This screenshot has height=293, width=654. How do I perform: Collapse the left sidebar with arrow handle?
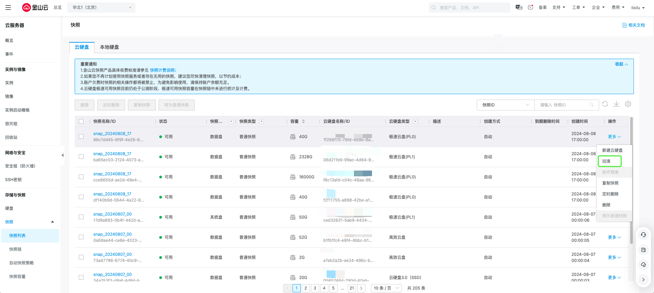pyautogui.click(x=62, y=155)
